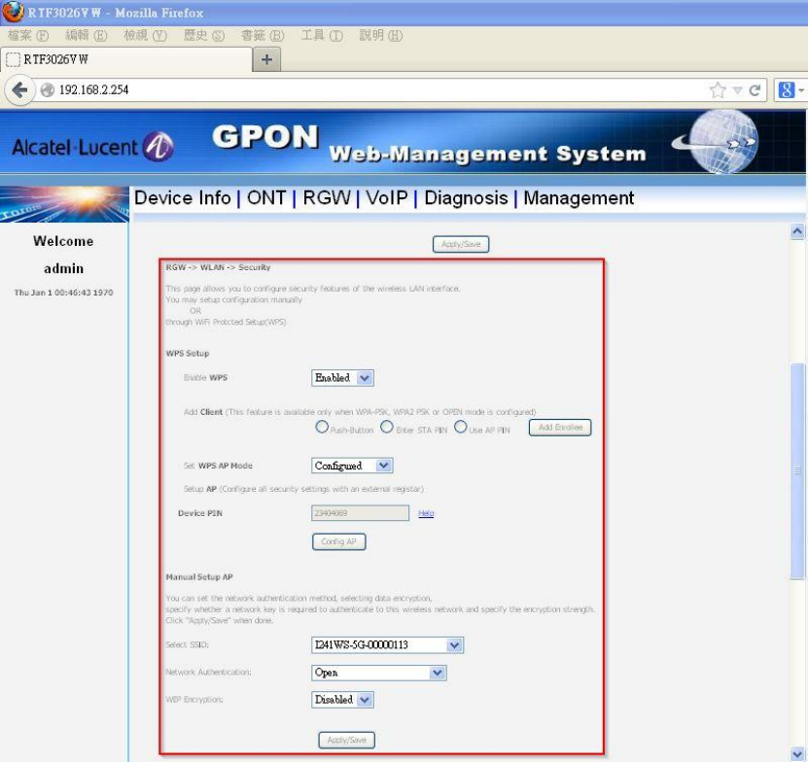
Task: Select the RTF3026VW browser tab
Action: [126, 59]
